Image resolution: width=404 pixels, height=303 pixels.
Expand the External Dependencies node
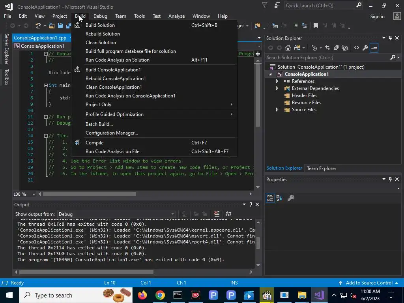(277, 88)
